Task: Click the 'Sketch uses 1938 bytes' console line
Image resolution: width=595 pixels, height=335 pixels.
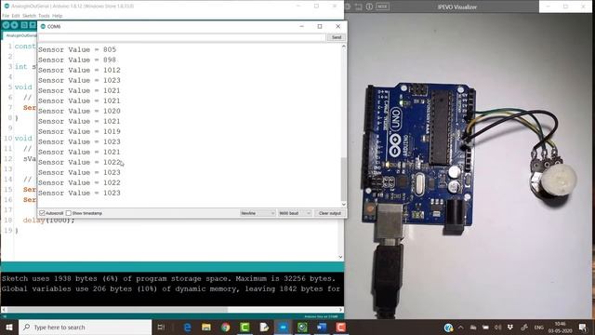Action: click(x=168, y=278)
